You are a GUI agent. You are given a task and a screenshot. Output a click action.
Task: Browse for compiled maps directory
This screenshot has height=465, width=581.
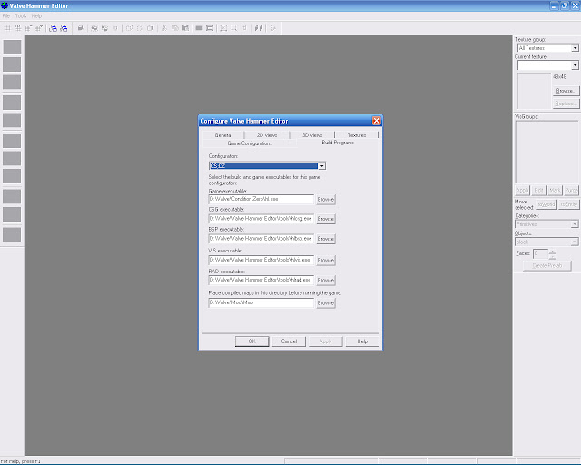pos(326,303)
